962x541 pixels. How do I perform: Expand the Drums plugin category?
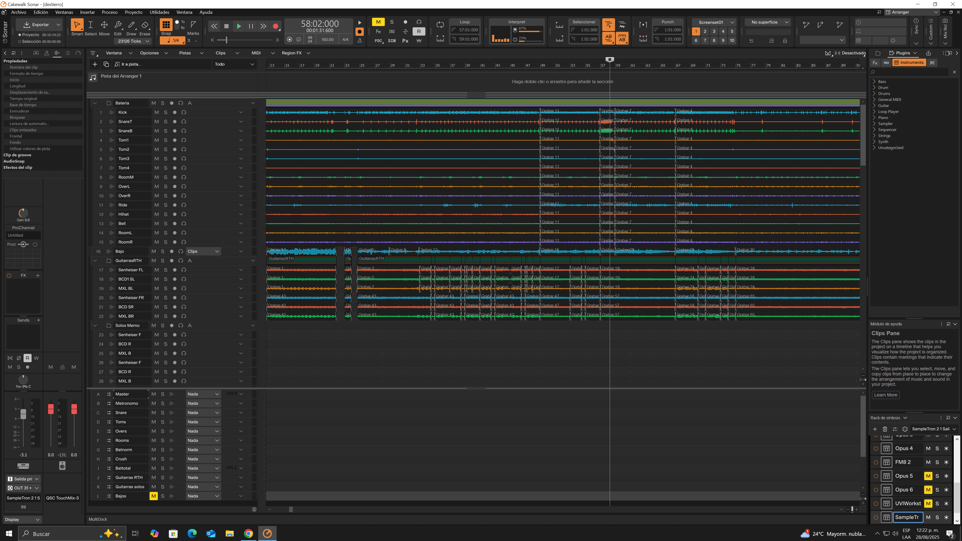(x=874, y=94)
